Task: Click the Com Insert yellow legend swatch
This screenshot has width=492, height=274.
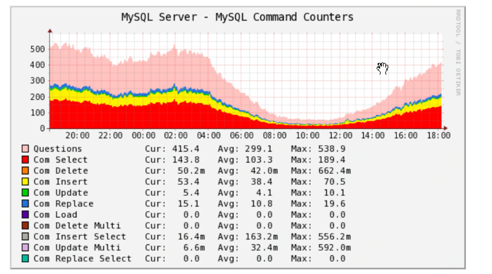Action: click(25, 181)
